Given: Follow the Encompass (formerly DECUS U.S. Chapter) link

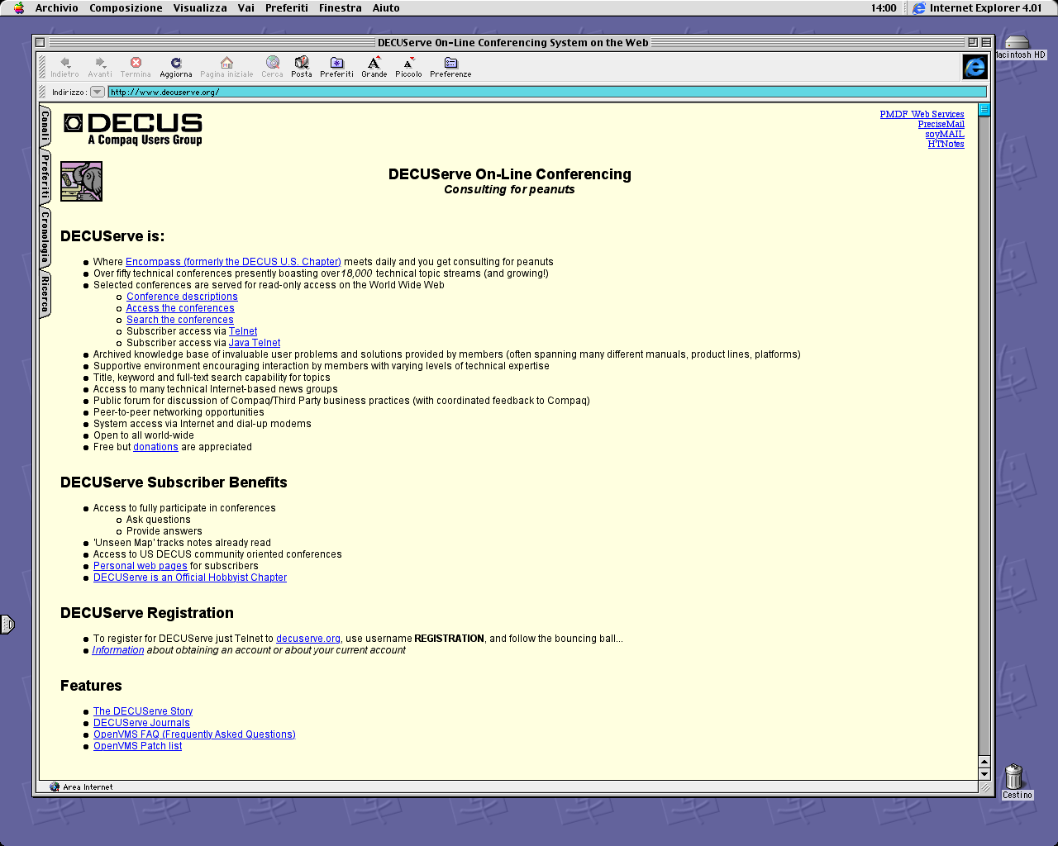Looking at the screenshot, I should pos(233,262).
